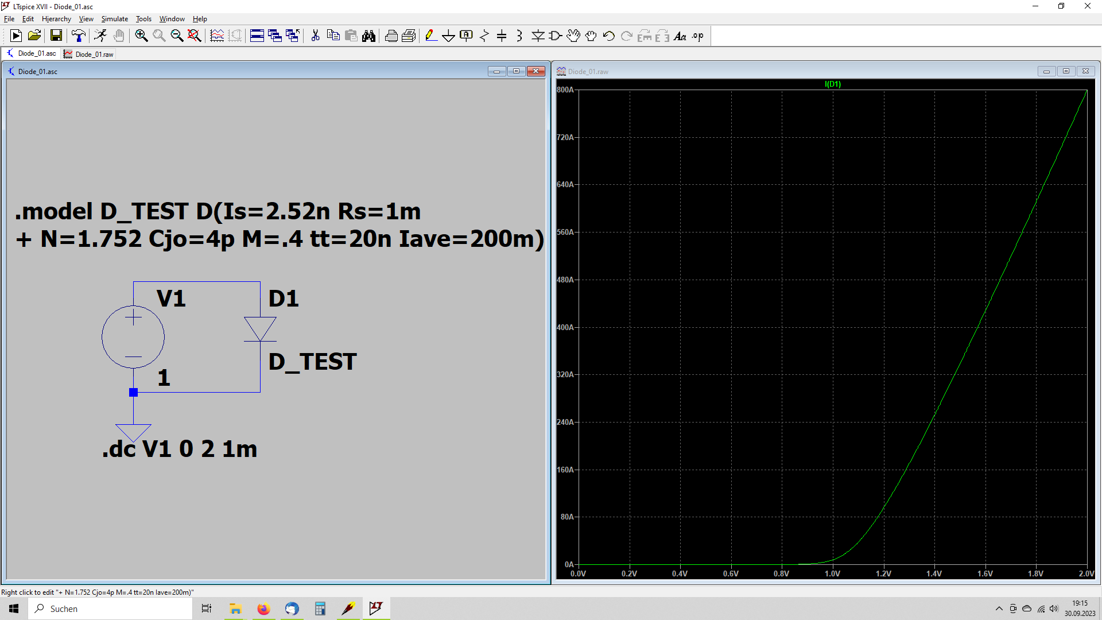This screenshot has width=1102, height=620.
Task: Click the I(D1) trace label
Action: [x=833, y=84]
